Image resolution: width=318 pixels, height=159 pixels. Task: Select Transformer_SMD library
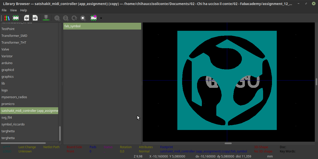click(x=29, y=36)
